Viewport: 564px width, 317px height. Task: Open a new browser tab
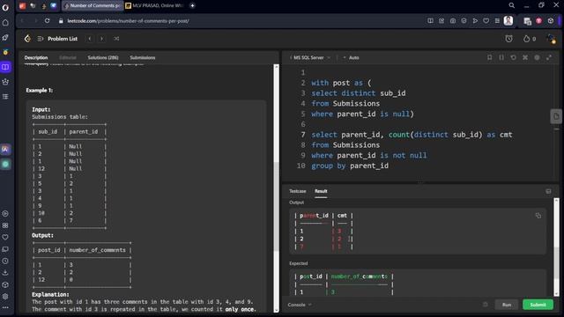(192, 6)
